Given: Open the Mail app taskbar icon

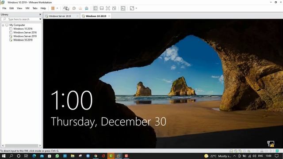Looking at the screenshot, I should (42, 156).
